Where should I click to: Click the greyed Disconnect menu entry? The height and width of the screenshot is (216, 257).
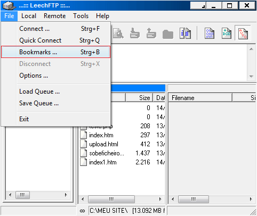click(x=56, y=64)
